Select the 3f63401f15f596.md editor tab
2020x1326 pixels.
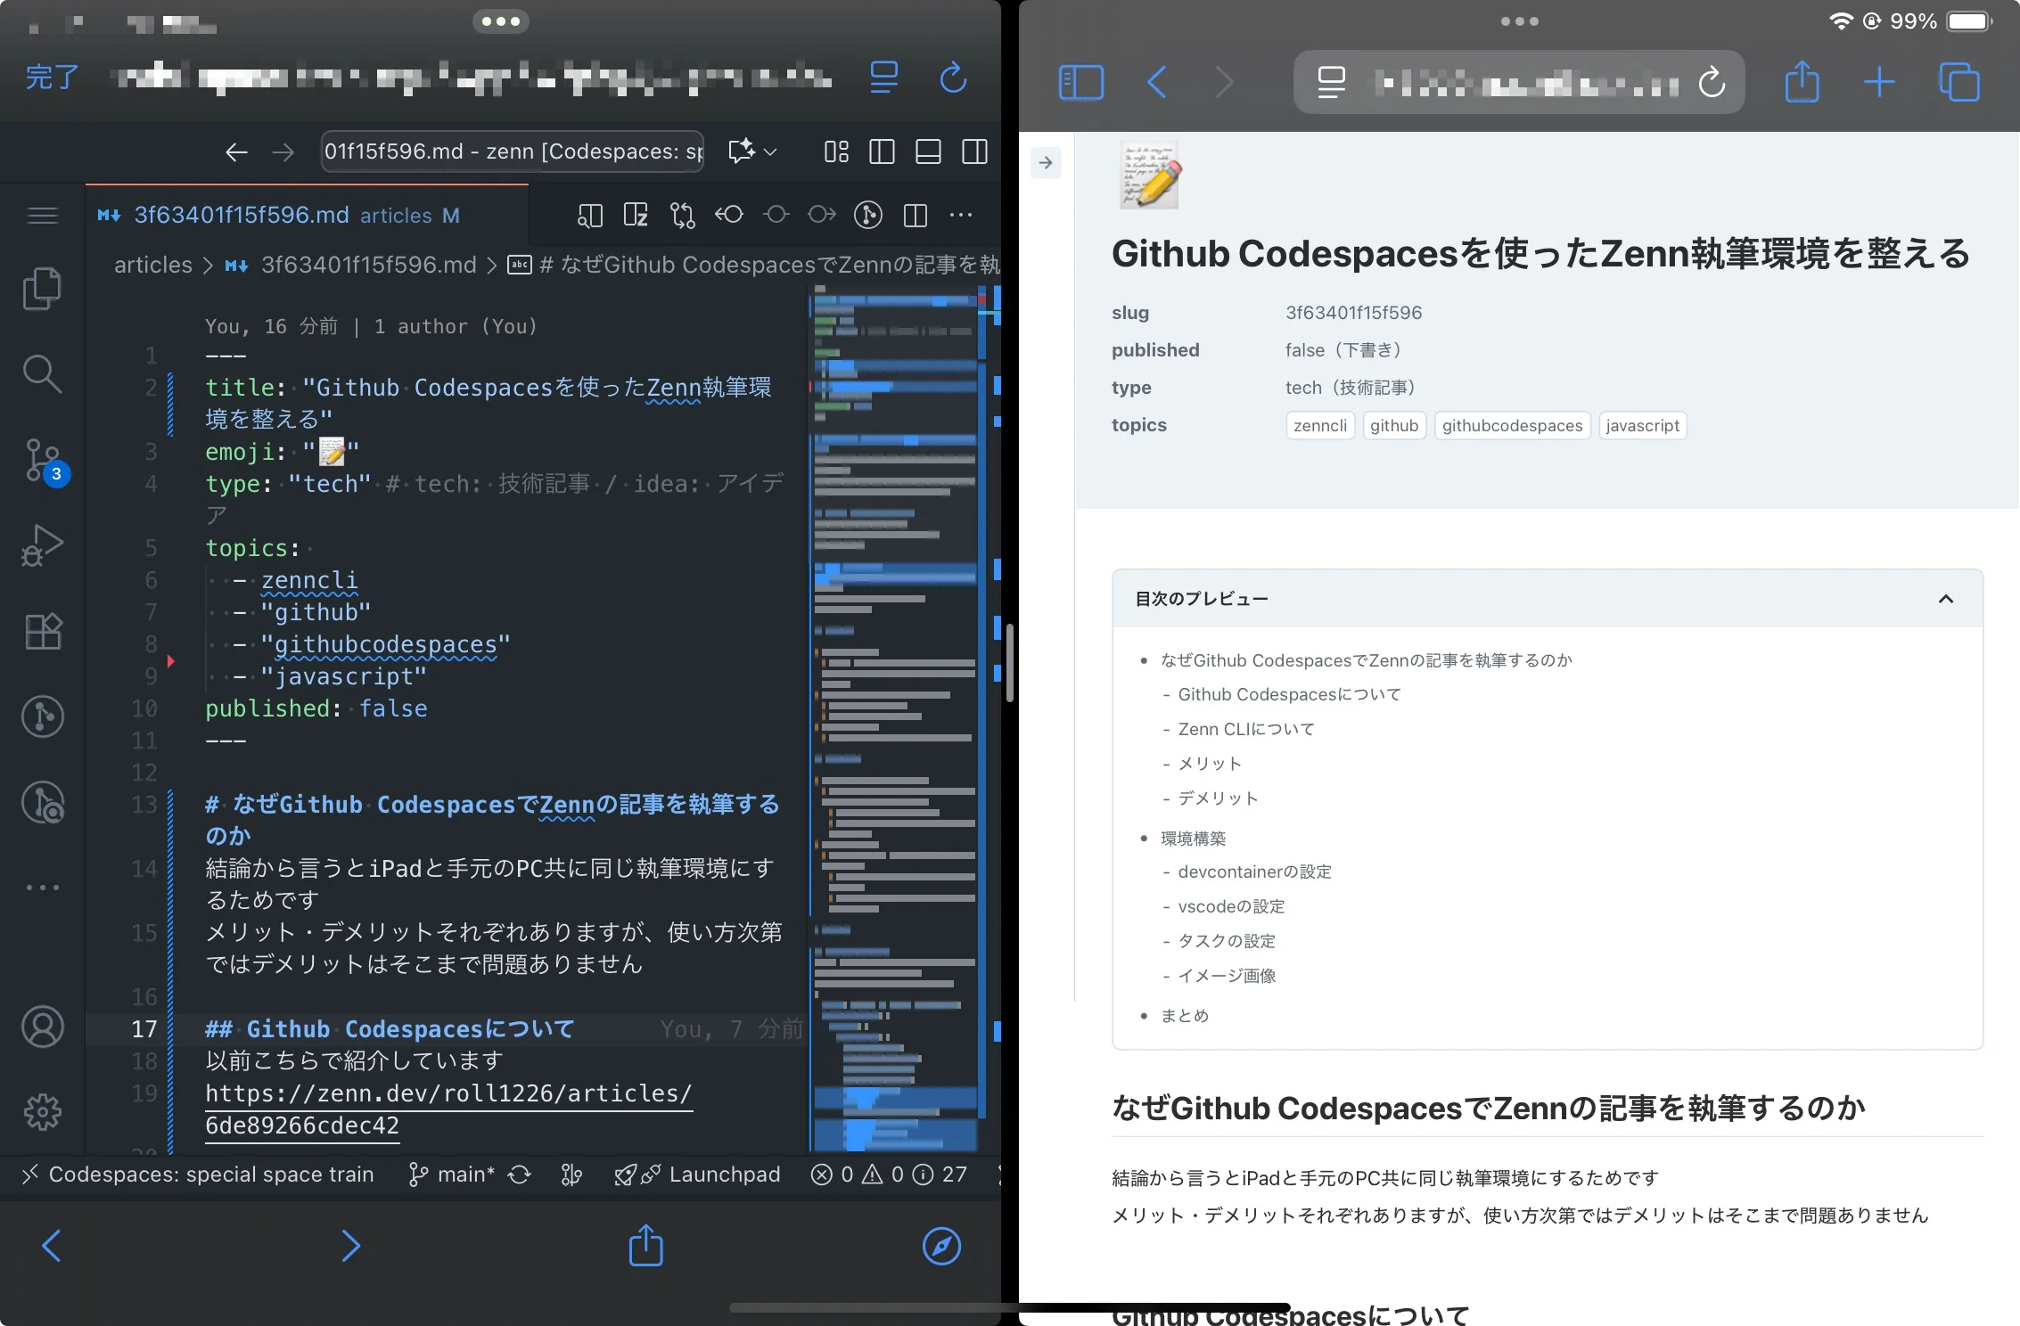[x=241, y=215]
